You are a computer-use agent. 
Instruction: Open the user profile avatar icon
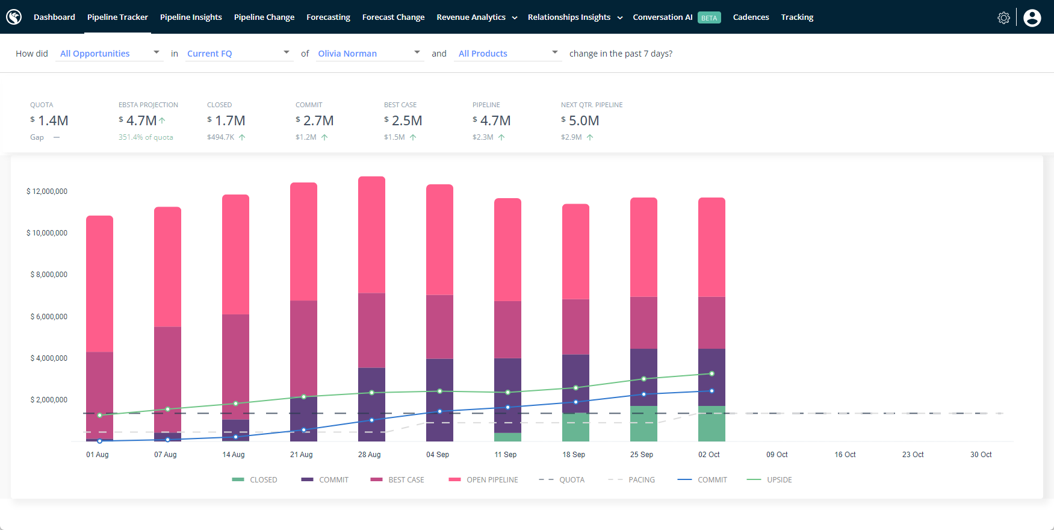pos(1032,17)
